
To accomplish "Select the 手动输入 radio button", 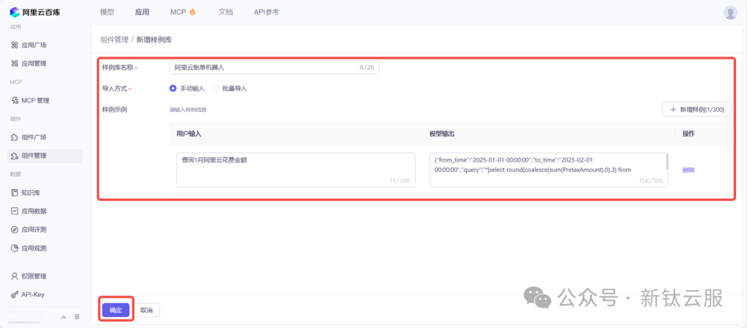I will pyautogui.click(x=173, y=88).
